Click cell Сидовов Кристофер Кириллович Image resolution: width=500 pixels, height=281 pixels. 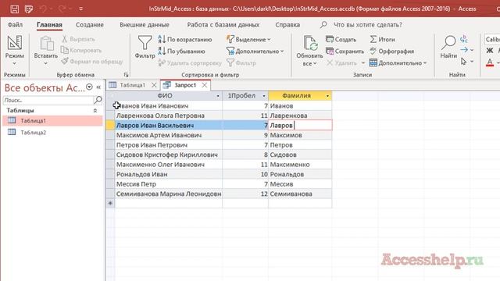click(x=169, y=155)
